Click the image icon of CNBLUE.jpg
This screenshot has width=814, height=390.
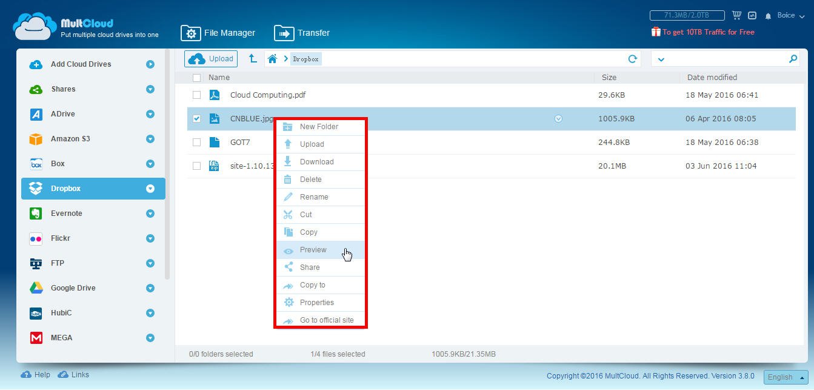[214, 119]
